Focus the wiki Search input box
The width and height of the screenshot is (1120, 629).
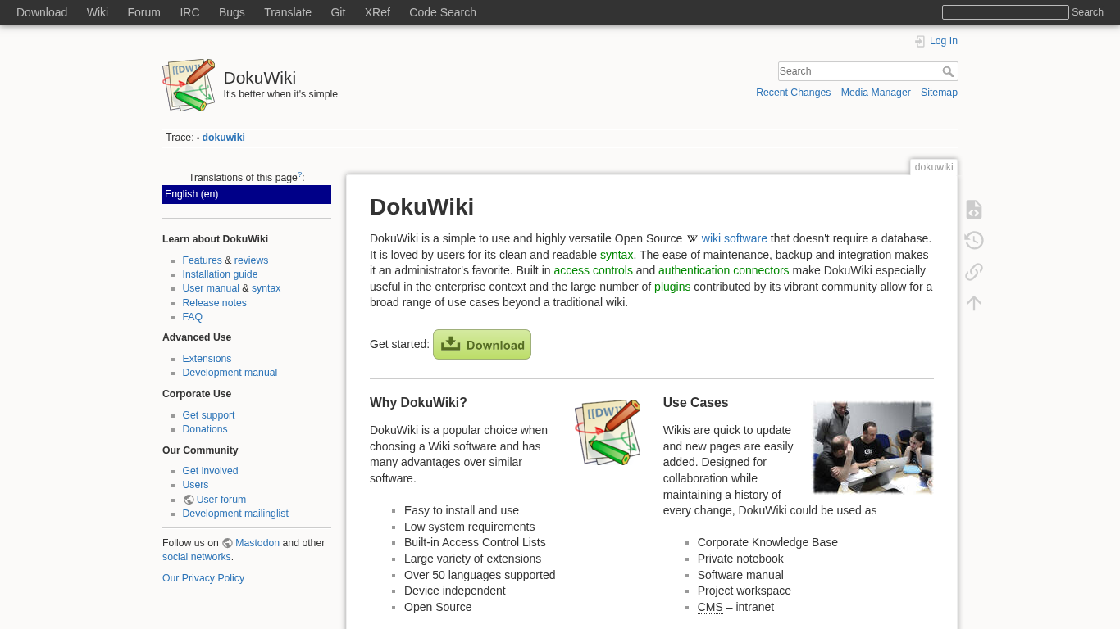859,71
